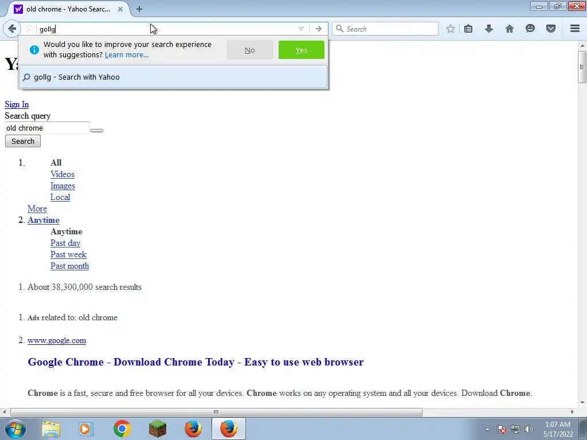Click the Yahoo search query field 'old chrome'
Viewport: 587px width, 440px height.
(x=47, y=128)
